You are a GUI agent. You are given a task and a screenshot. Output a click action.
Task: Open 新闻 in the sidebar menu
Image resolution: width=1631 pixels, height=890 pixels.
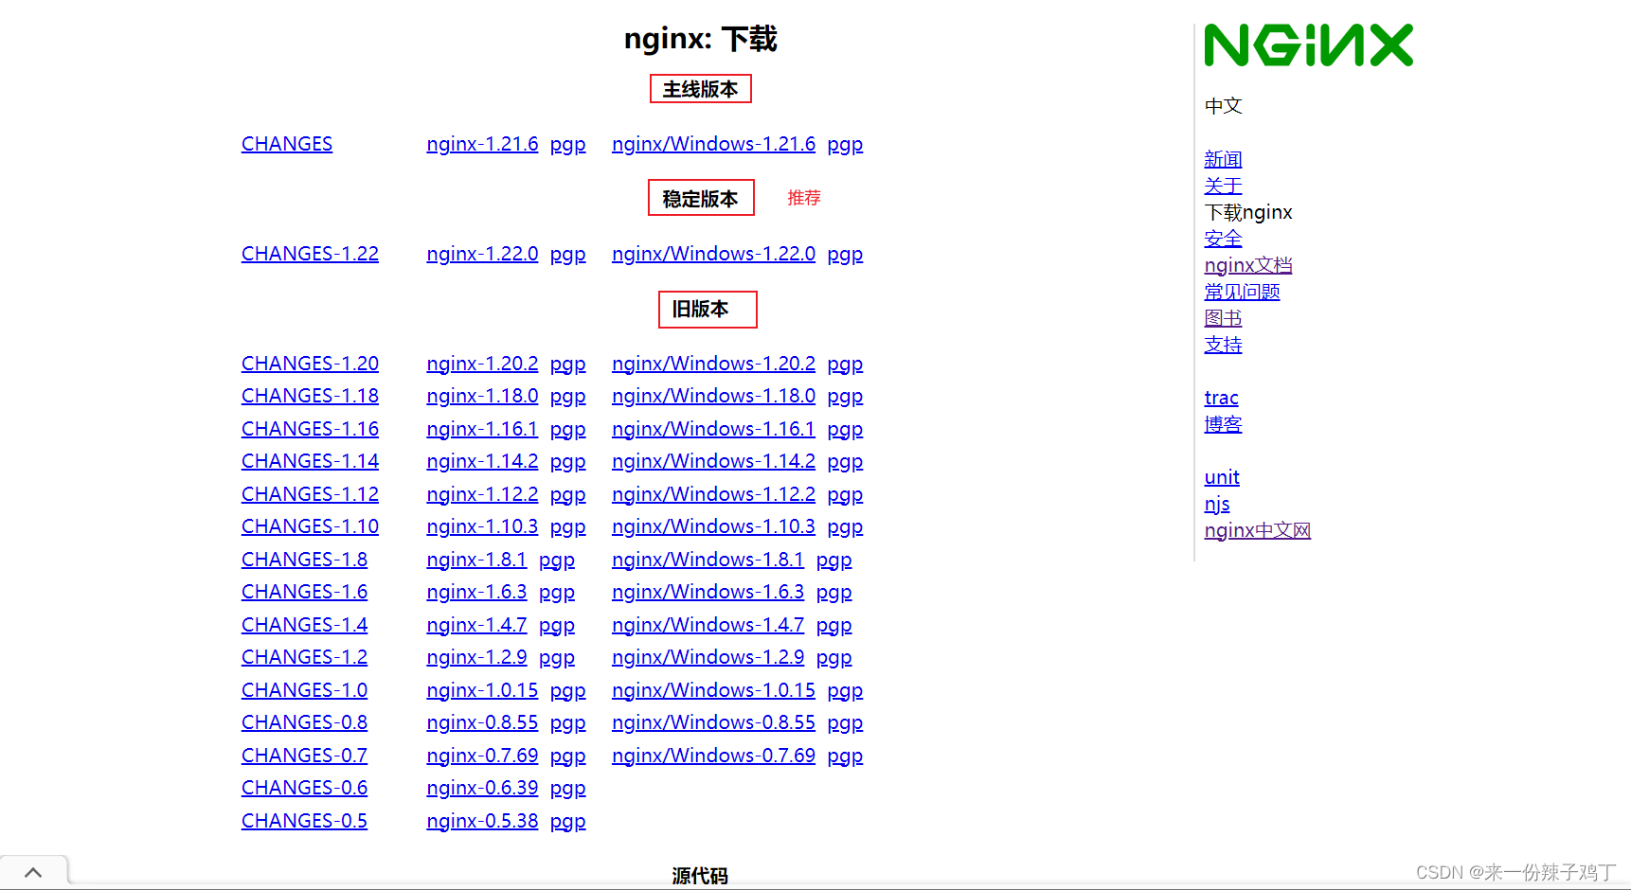(x=1223, y=159)
